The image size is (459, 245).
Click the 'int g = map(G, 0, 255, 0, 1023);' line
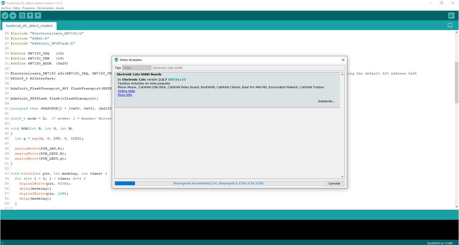[x=49, y=139]
